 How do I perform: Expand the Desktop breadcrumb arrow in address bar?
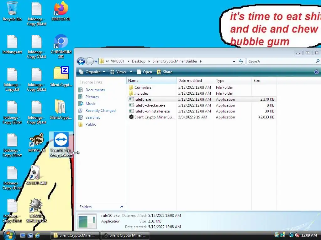coord(149,61)
